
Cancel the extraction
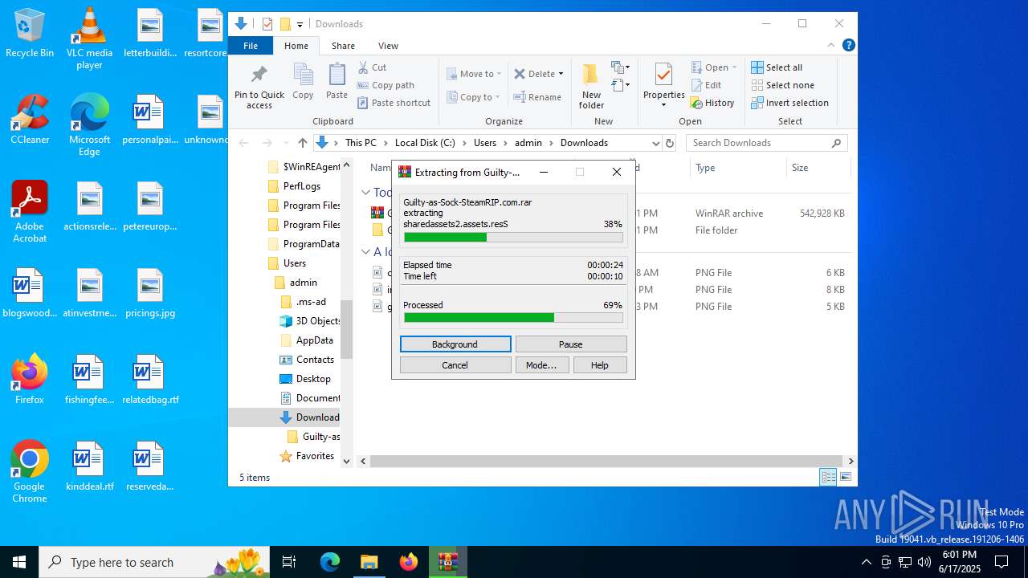(x=455, y=365)
